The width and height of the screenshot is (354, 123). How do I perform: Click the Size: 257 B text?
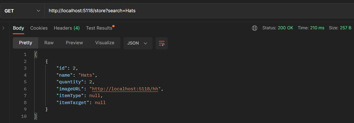tap(340, 28)
